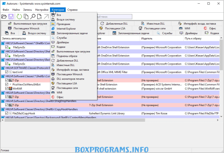Click the horizontal scrollbar thumb
Viewport: 224px width, 153px height.
75,120
